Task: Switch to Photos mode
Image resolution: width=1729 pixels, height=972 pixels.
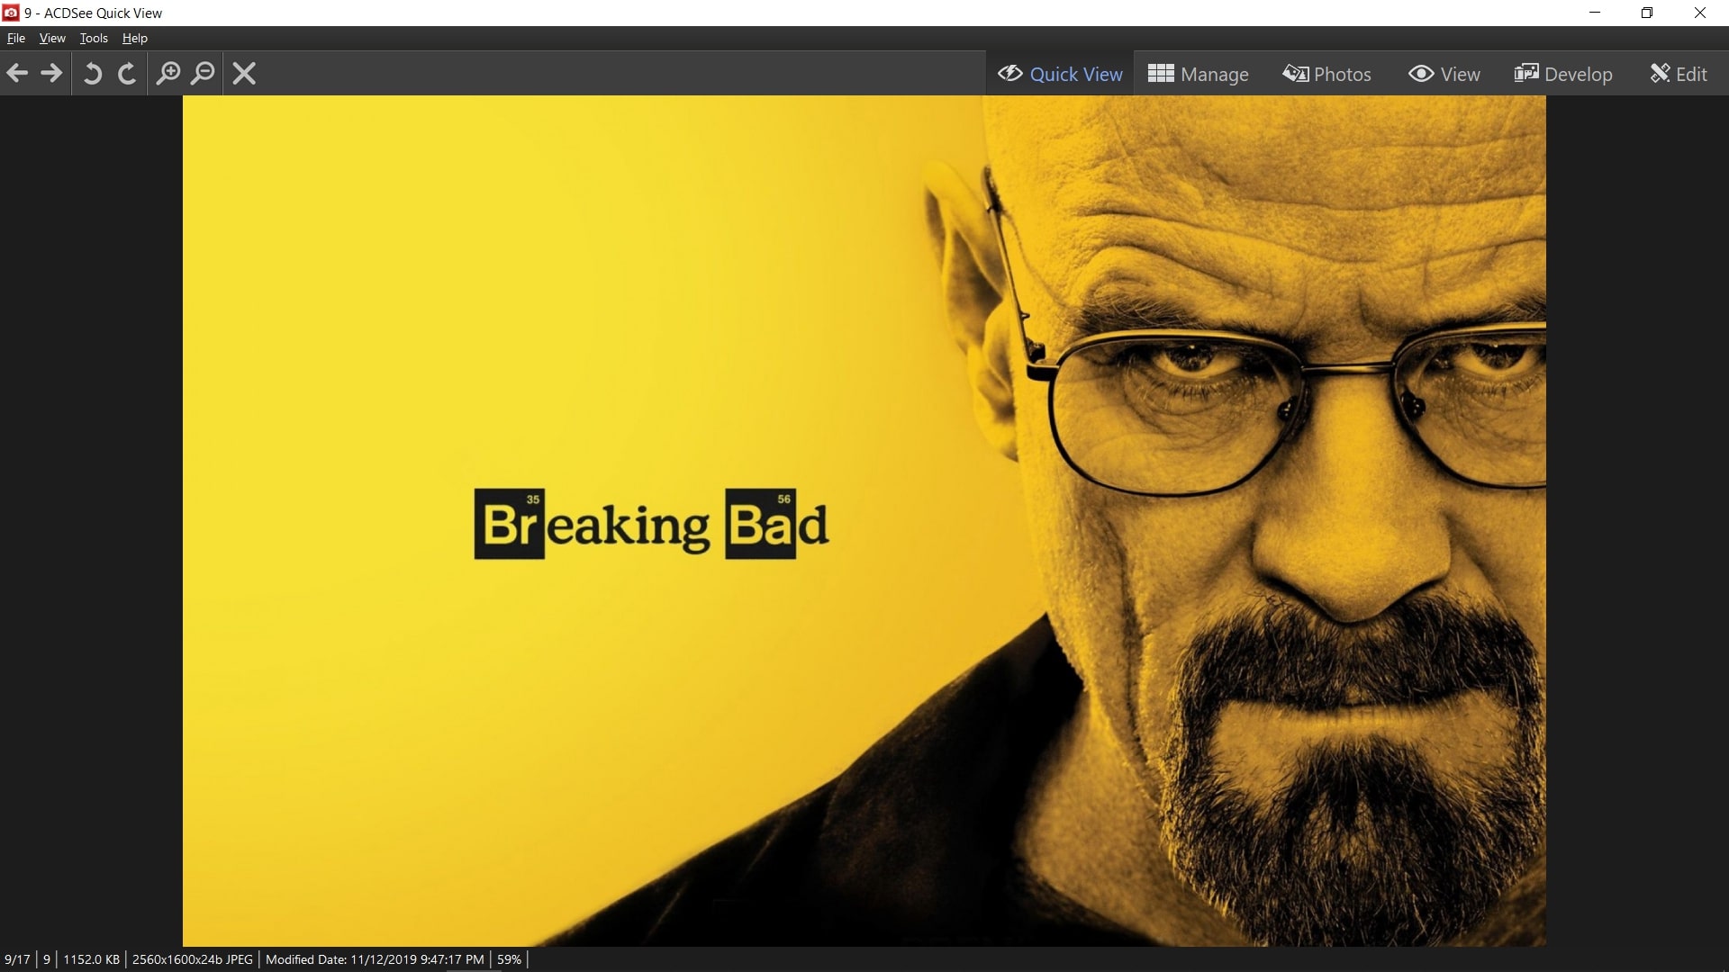Action: (x=1326, y=74)
